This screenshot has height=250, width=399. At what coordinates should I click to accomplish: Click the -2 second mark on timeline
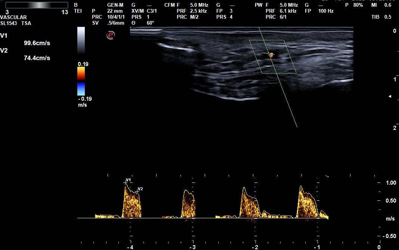[255, 247]
